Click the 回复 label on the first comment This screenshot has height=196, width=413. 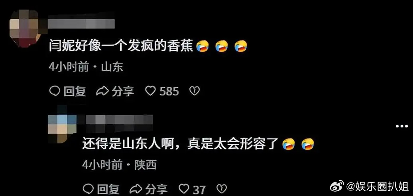pos(75,92)
